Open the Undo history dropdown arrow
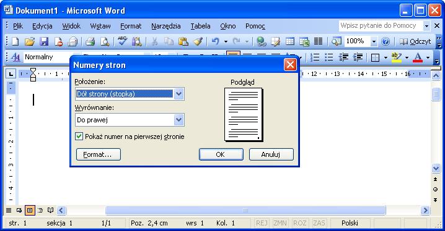This screenshot has width=445, height=231. pyautogui.click(x=226, y=42)
